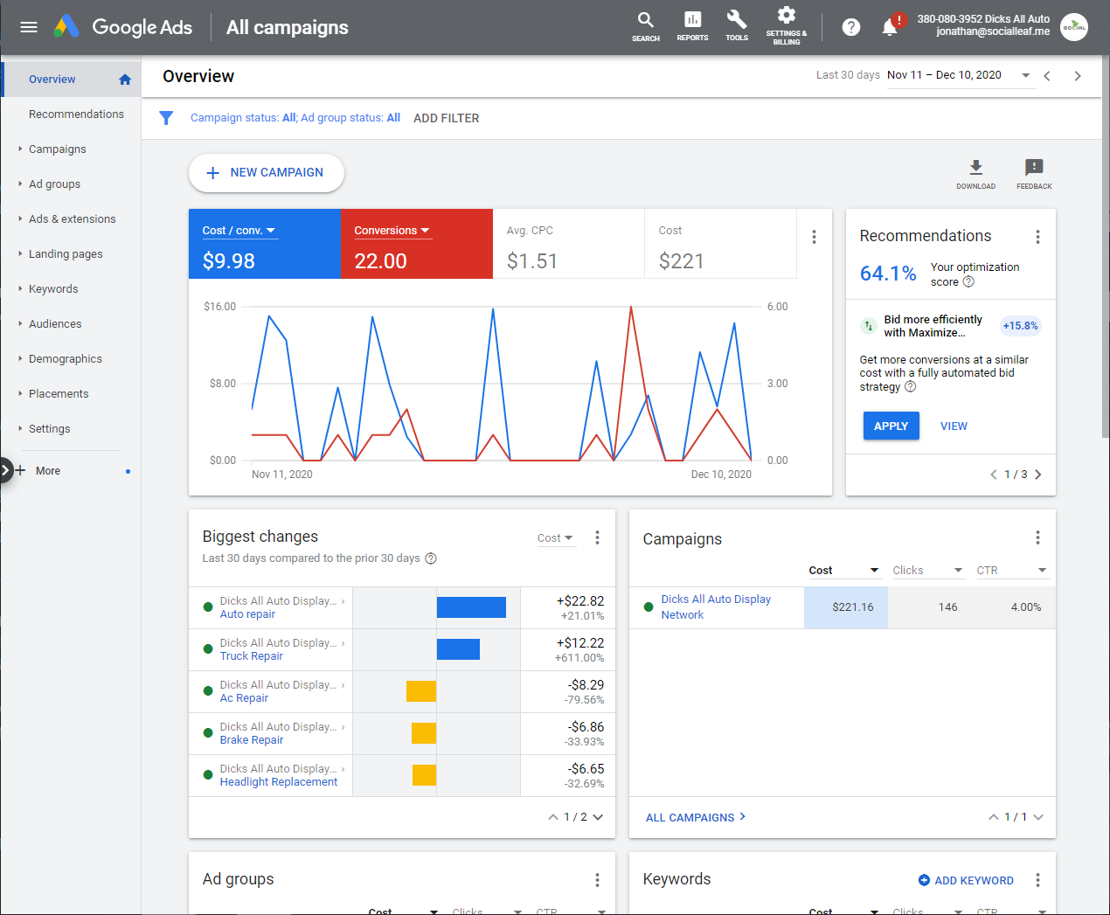
Task: Click ADD KEYWORD button
Action: pos(966,880)
